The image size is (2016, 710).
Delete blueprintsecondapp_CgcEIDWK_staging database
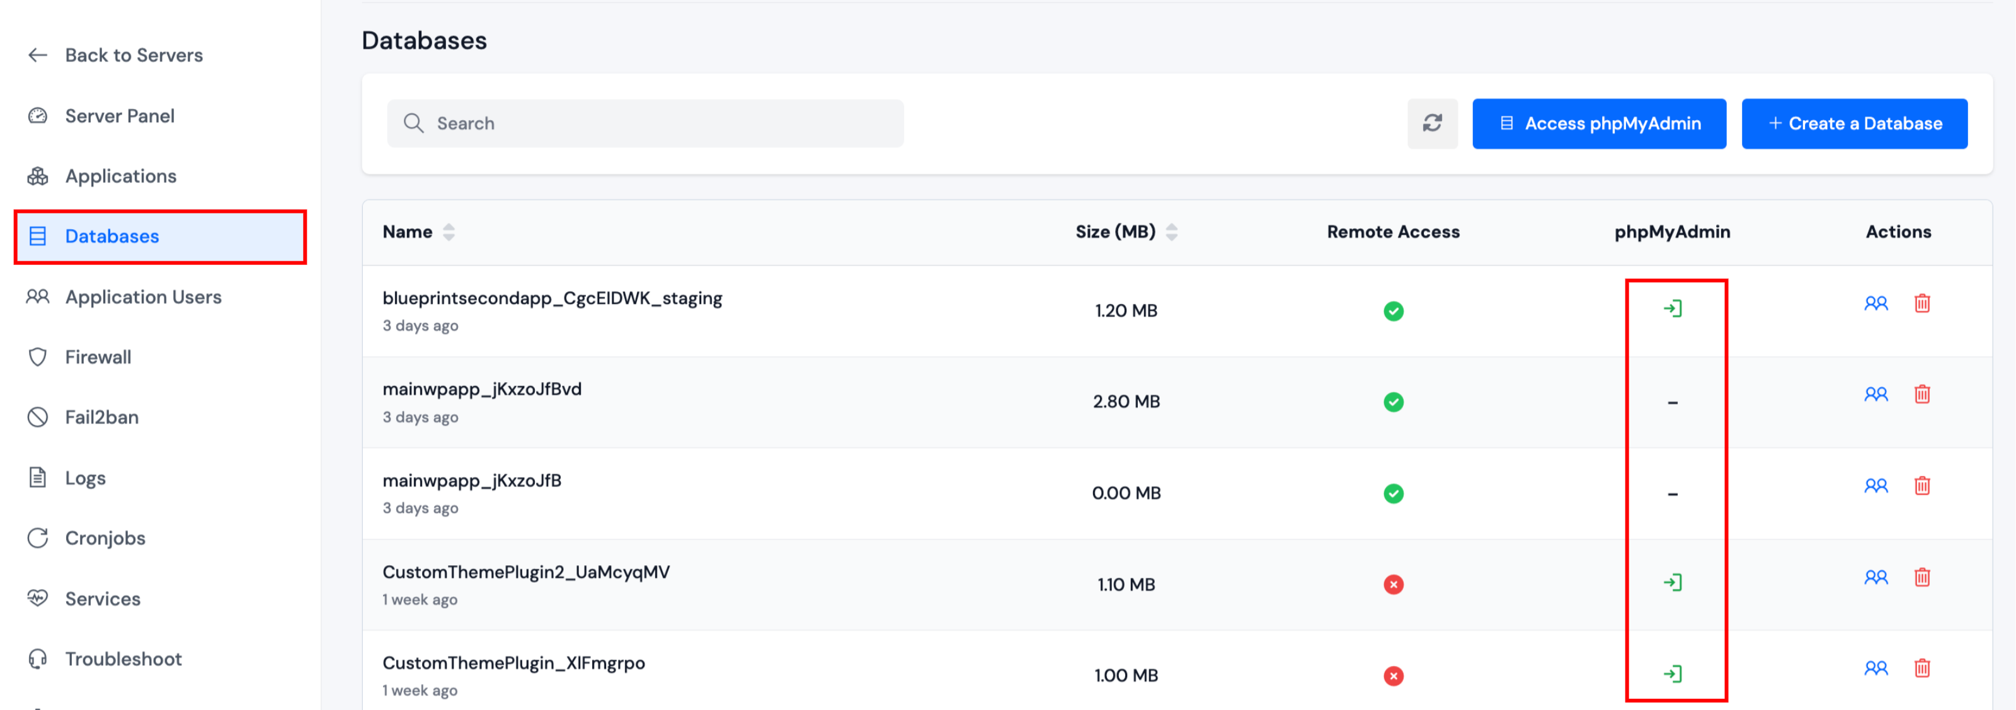1922,303
